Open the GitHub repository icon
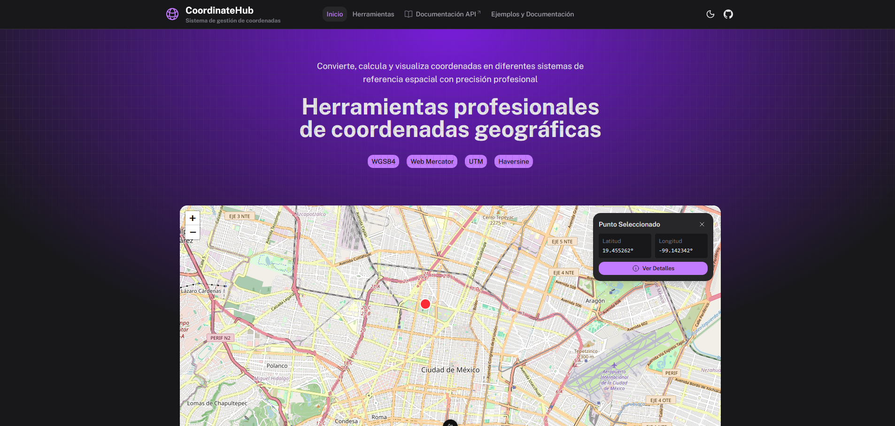895x426 pixels. [728, 14]
